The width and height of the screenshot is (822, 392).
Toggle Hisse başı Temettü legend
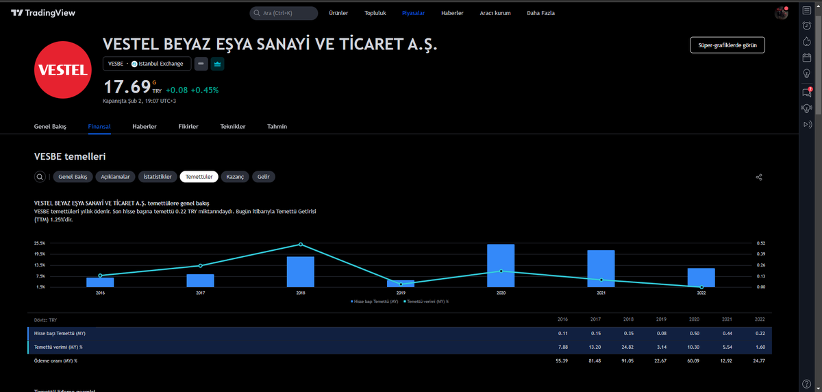tap(375, 302)
